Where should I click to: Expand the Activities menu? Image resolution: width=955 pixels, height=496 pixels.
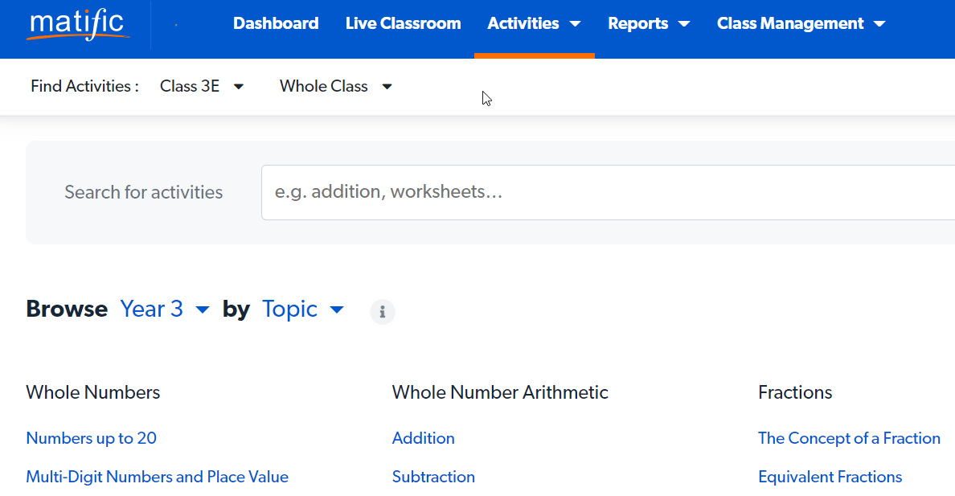click(534, 24)
